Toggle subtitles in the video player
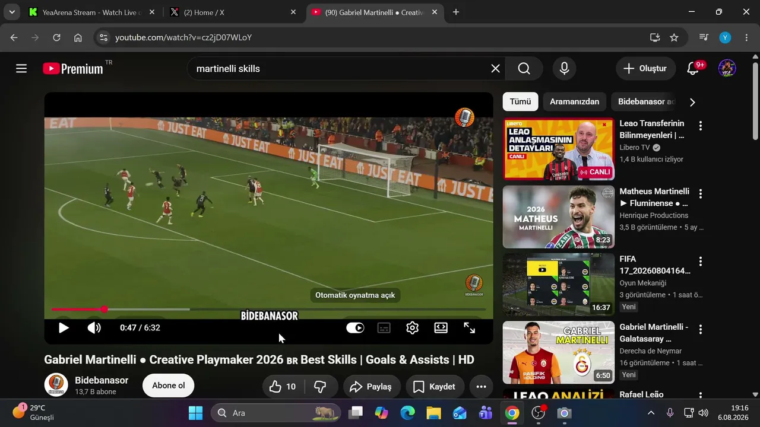Image resolution: width=760 pixels, height=427 pixels. pos(384,328)
